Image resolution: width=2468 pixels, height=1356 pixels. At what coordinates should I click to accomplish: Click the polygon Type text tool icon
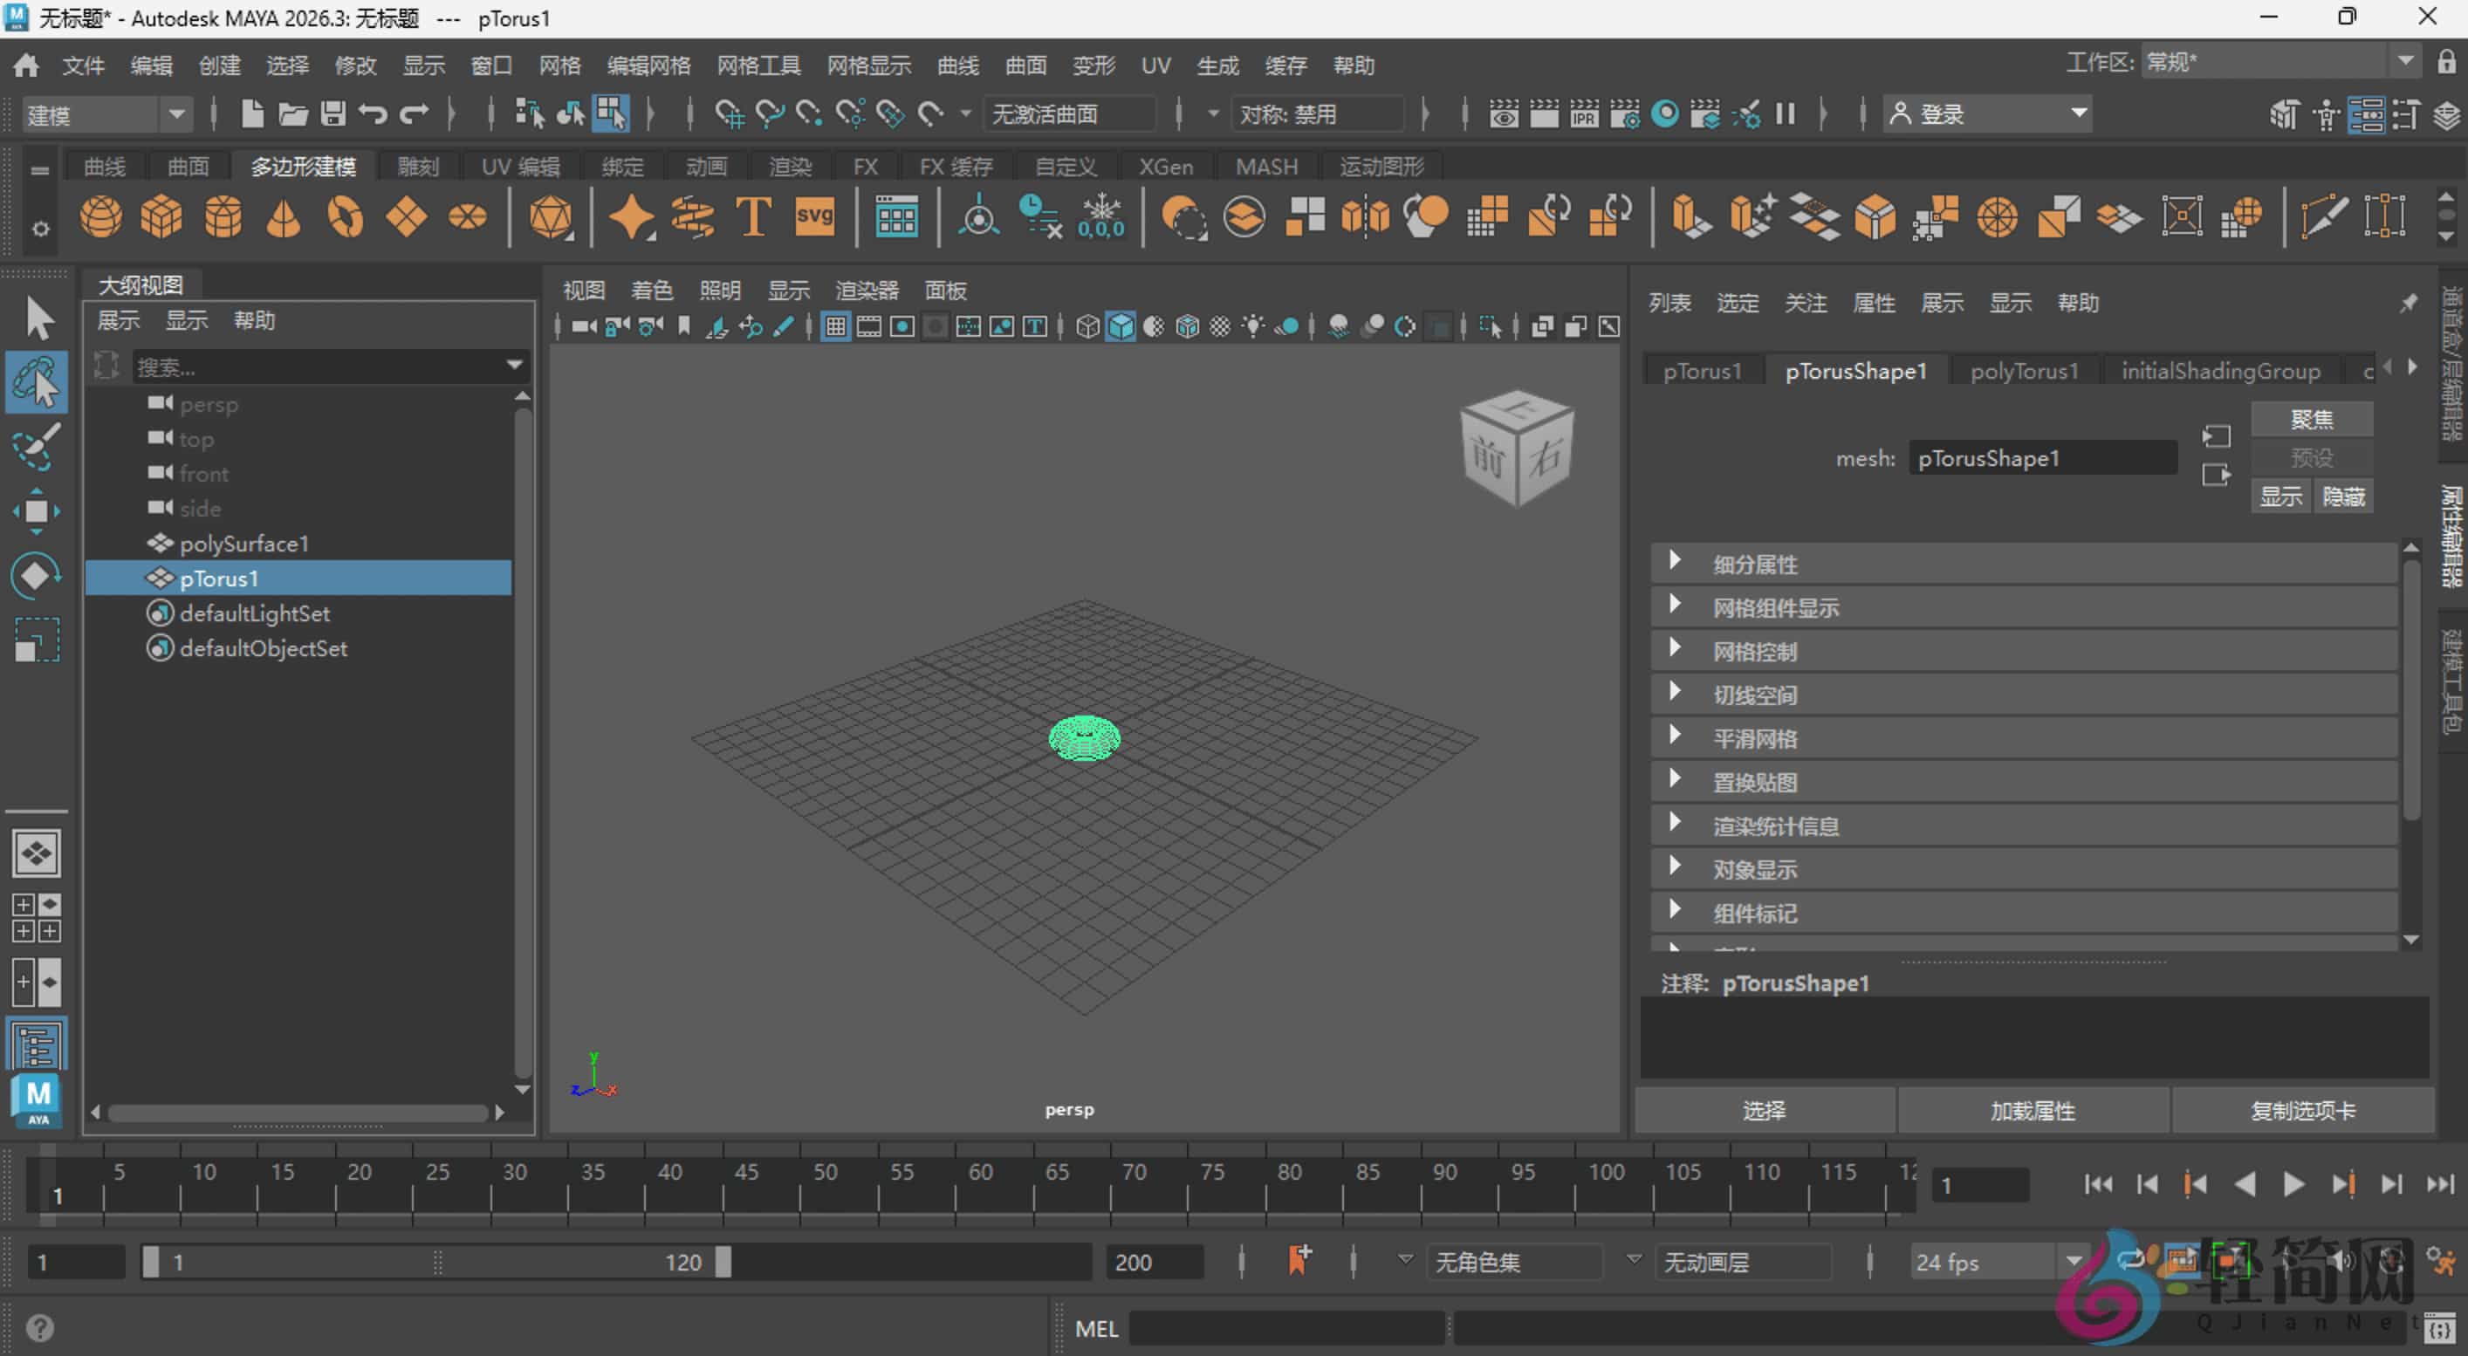[752, 216]
